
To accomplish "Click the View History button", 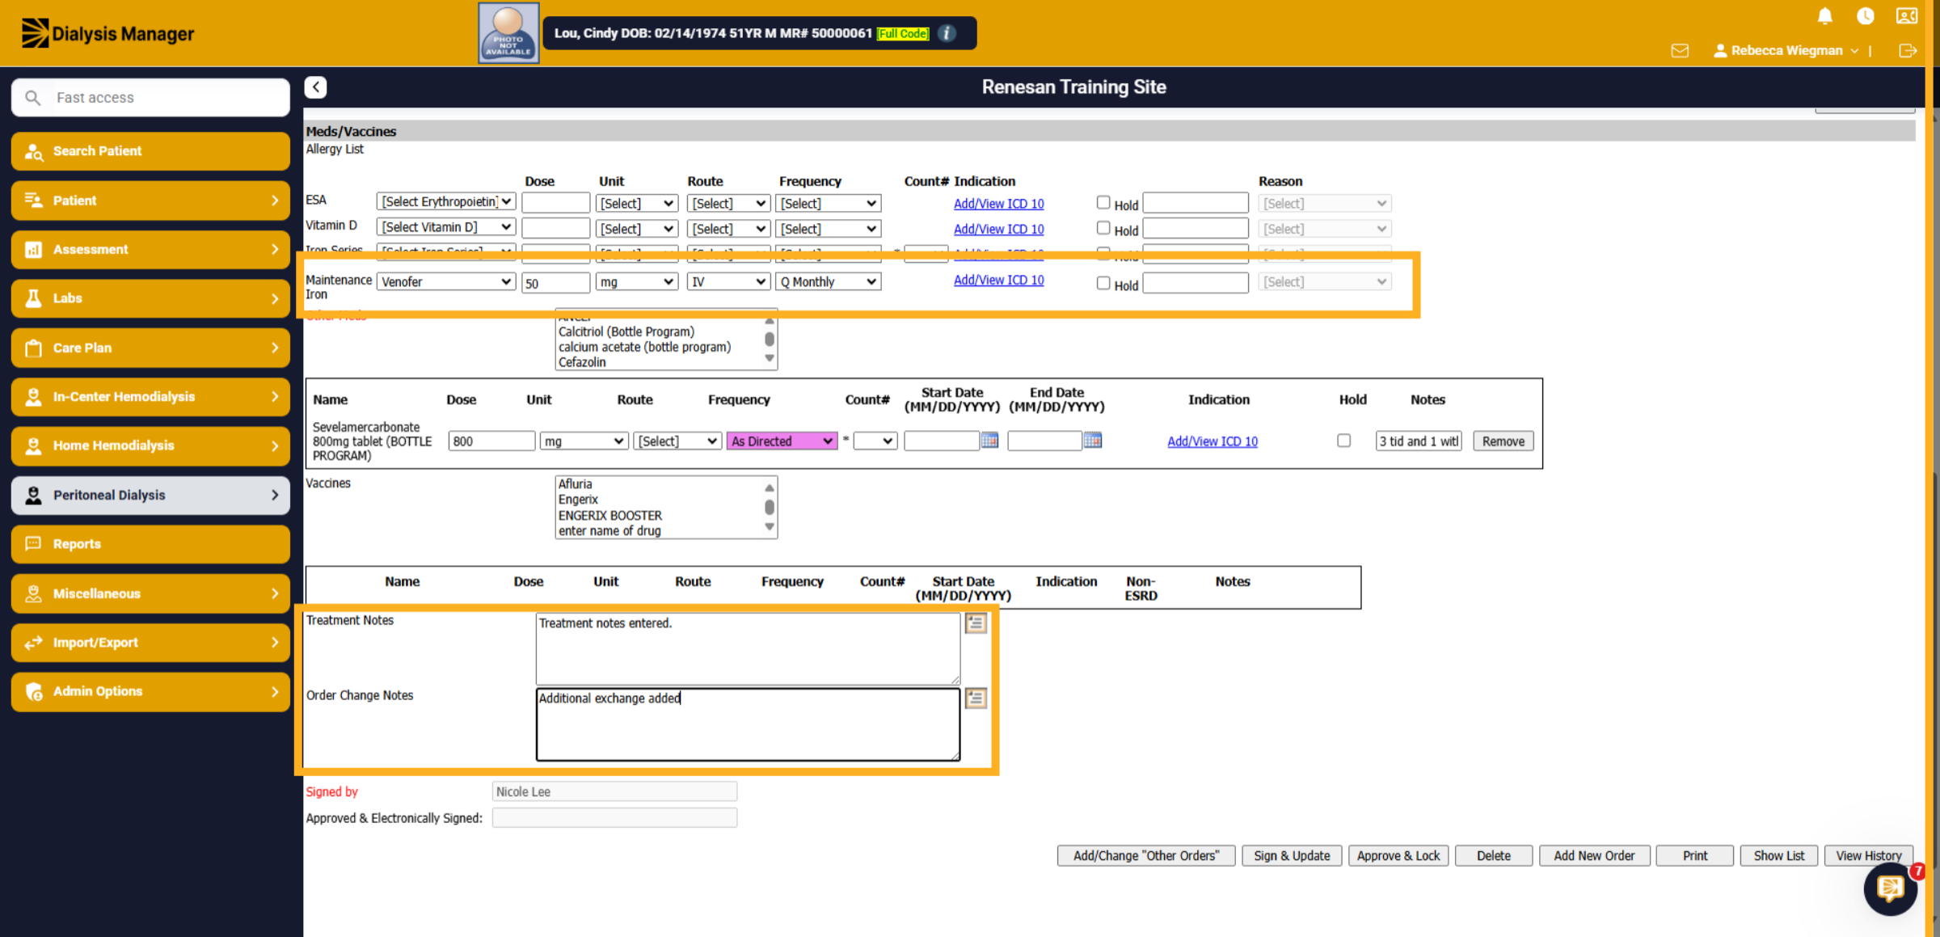I will [1869, 855].
